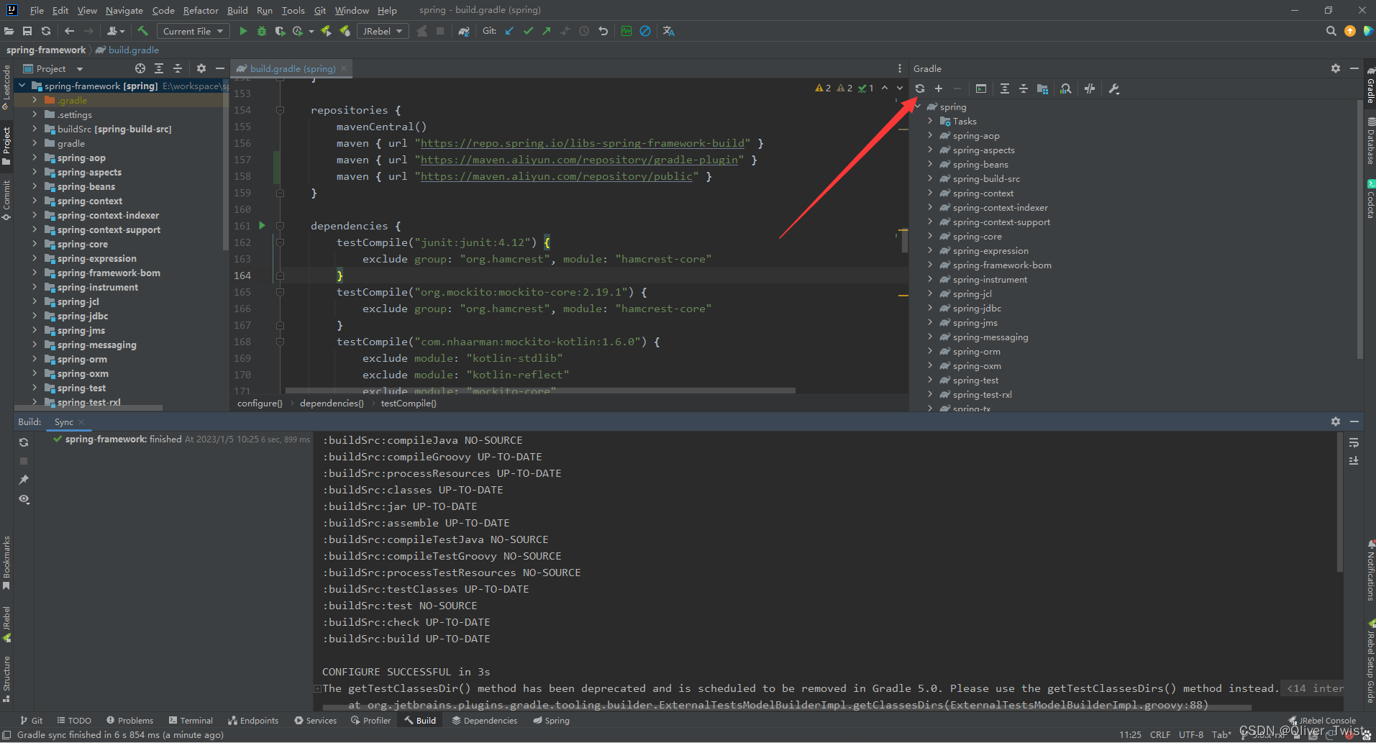Expand buildSrc folder in Project tree

coord(35,129)
